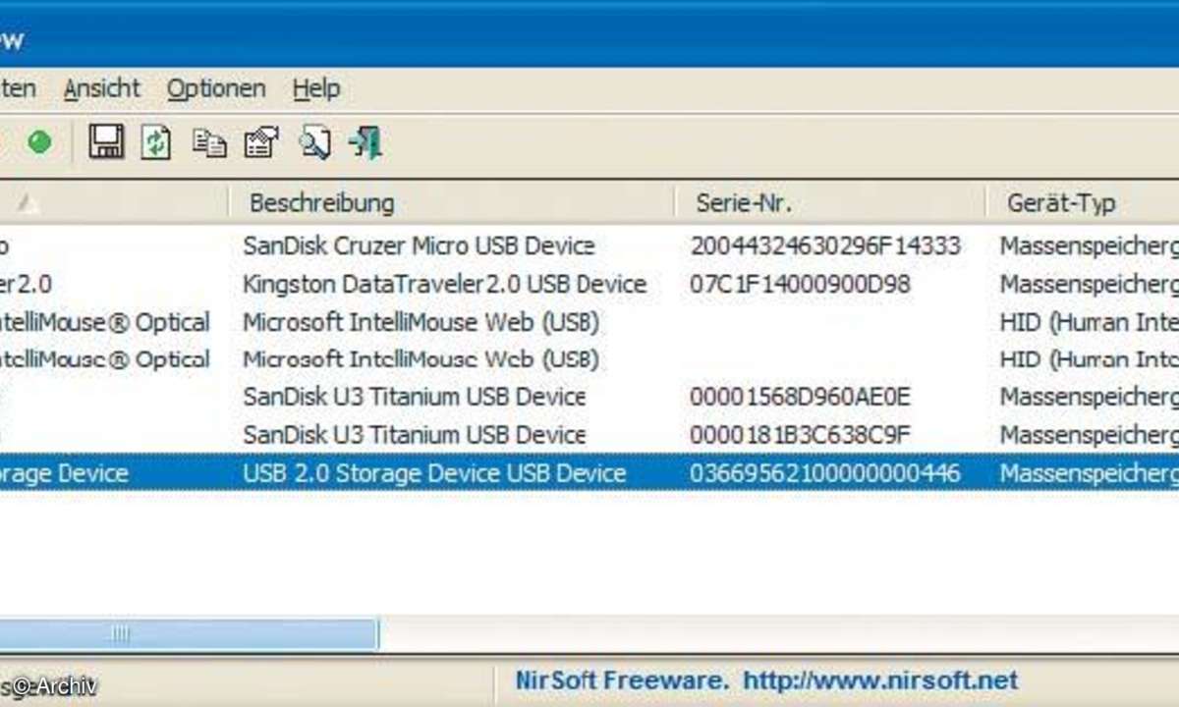Click serial number 20044324630296F14333
1179x707 pixels.
coord(824,245)
